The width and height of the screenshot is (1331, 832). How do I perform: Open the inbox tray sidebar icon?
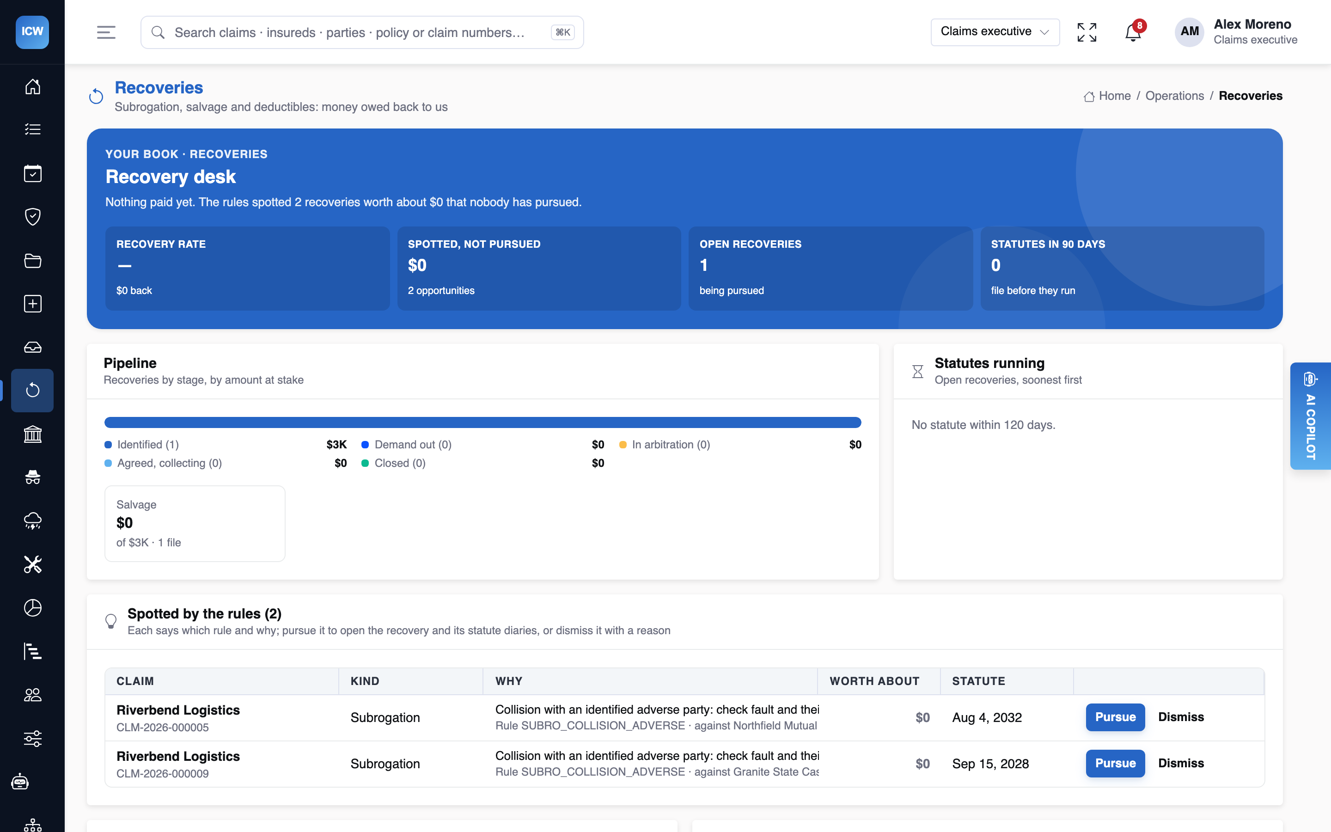point(32,347)
